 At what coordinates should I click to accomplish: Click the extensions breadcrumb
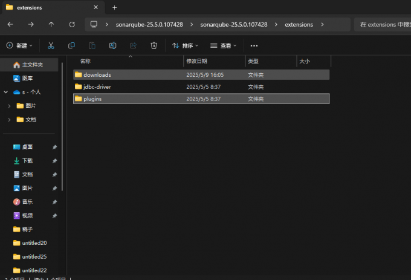click(299, 24)
